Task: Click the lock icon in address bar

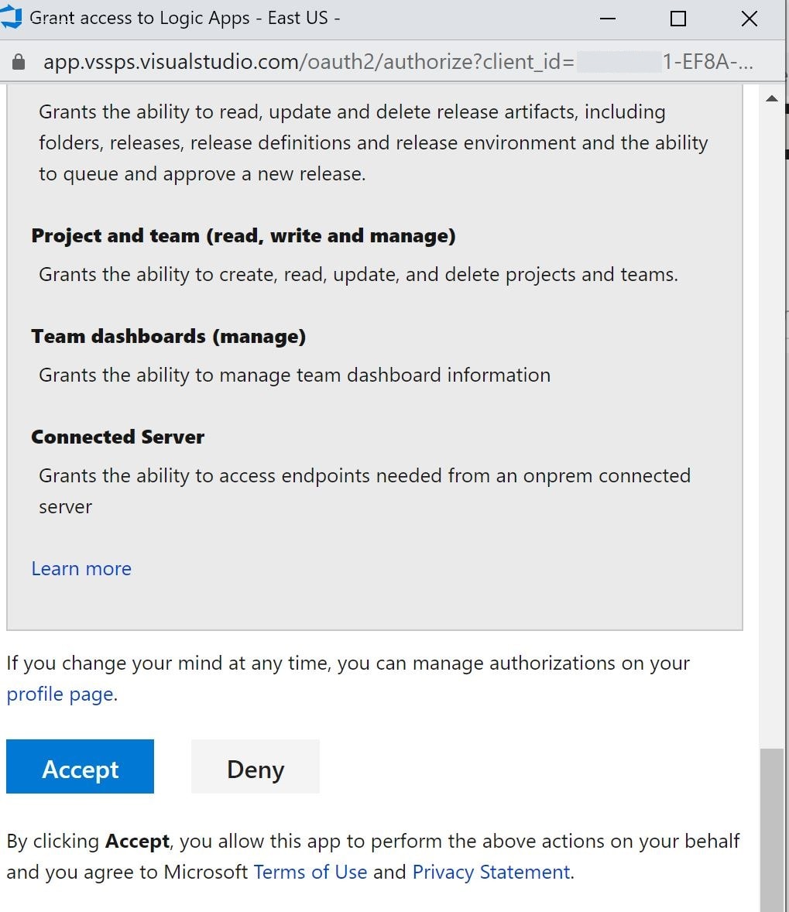Action: [x=19, y=62]
